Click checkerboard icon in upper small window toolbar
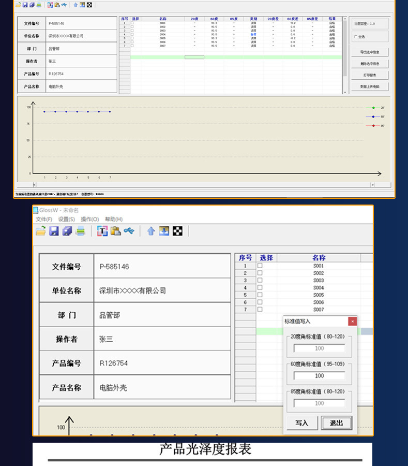 89,5
